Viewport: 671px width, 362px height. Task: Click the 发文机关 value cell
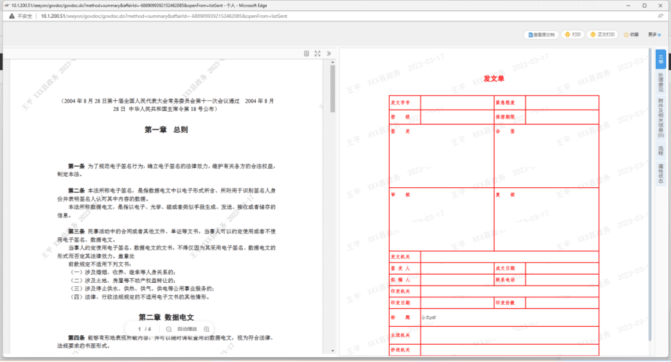(510, 257)
